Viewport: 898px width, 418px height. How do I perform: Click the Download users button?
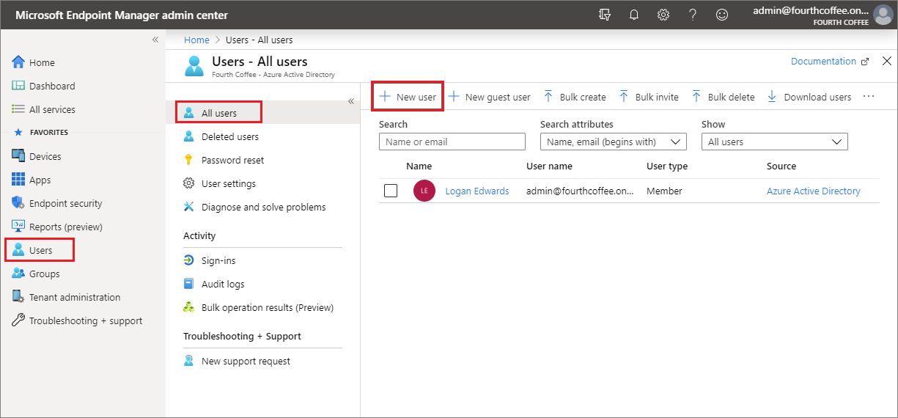click(x=809, y=97)
